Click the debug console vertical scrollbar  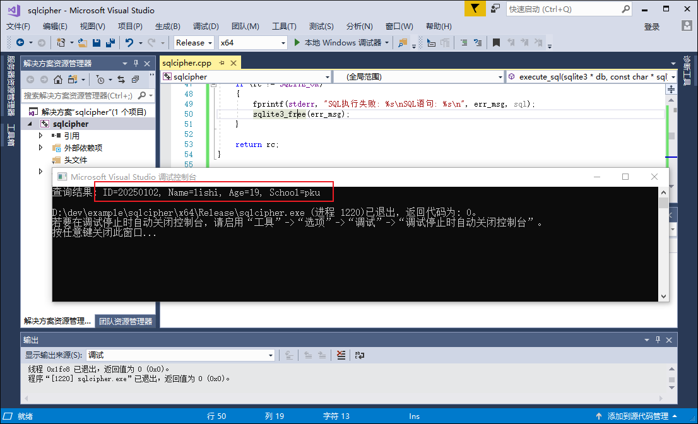tap(663, 246)
